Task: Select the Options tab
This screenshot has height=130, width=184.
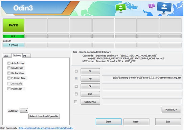Action: pos(17,56)
